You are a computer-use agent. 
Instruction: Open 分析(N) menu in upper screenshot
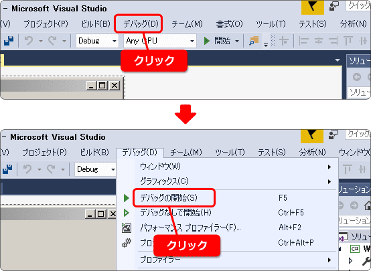coord(354,23)
